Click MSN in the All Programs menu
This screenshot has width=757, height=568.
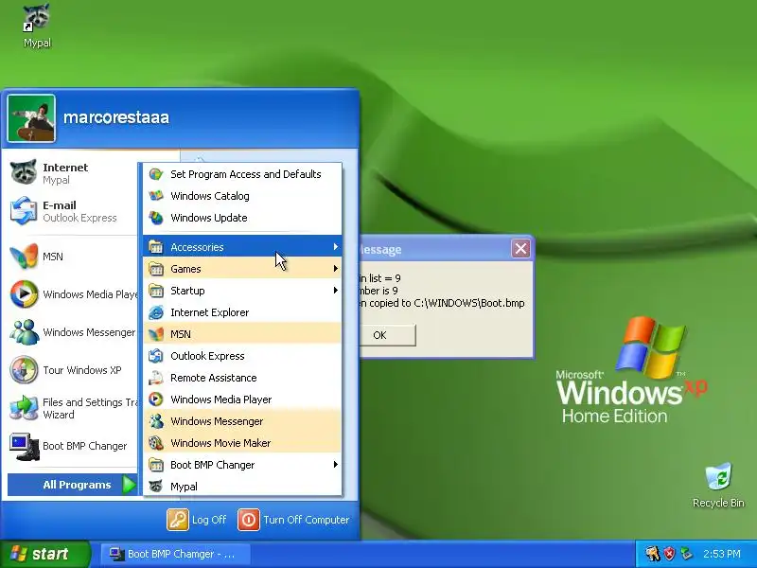[242, 334]
